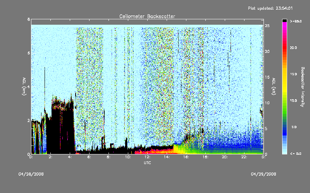Click the "5.0" colorbar value label
The height and width of the screenshot is (193, 310).
pos(294,127)
